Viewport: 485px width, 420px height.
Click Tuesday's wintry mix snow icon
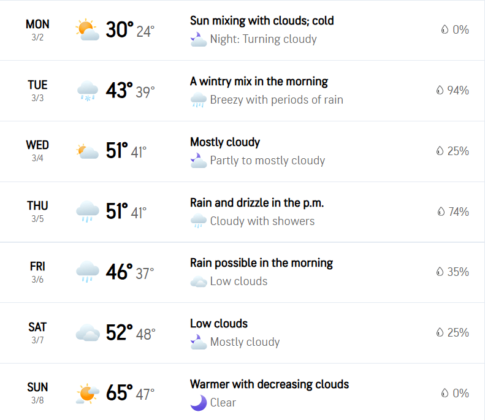pyautogui.click(x=88, y=91)
